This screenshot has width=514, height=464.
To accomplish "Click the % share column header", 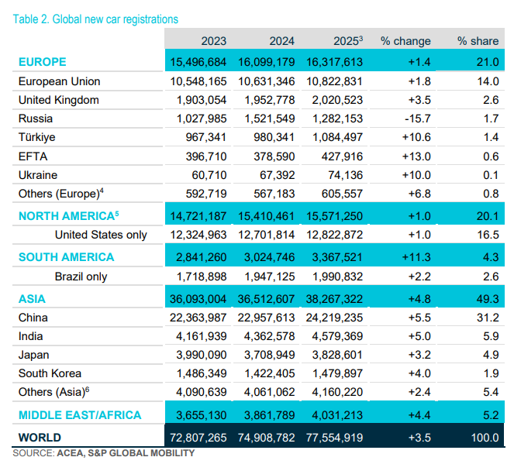I will point(478,41).
